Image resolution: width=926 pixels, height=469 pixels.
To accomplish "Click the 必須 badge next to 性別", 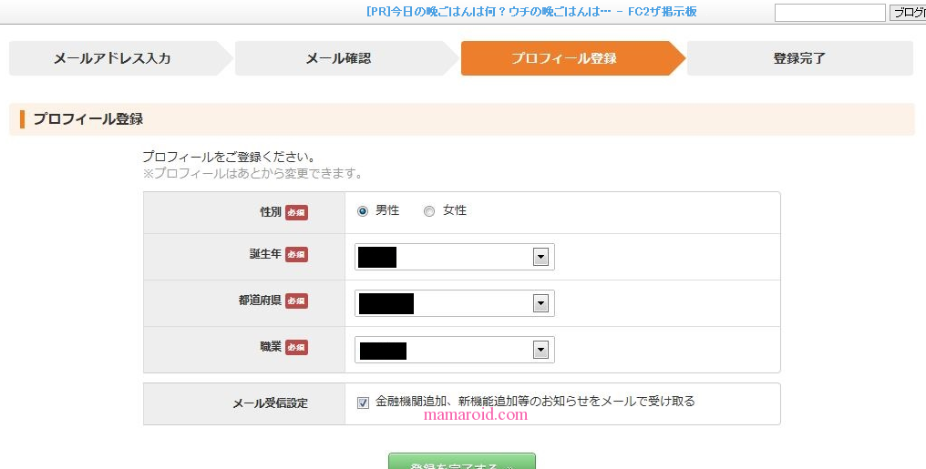I will (296, 212).
